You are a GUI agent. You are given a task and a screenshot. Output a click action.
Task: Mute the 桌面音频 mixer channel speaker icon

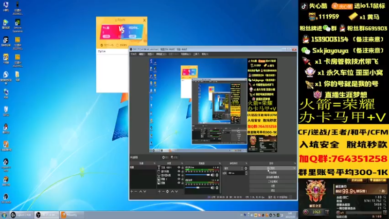tap(212, 188)
